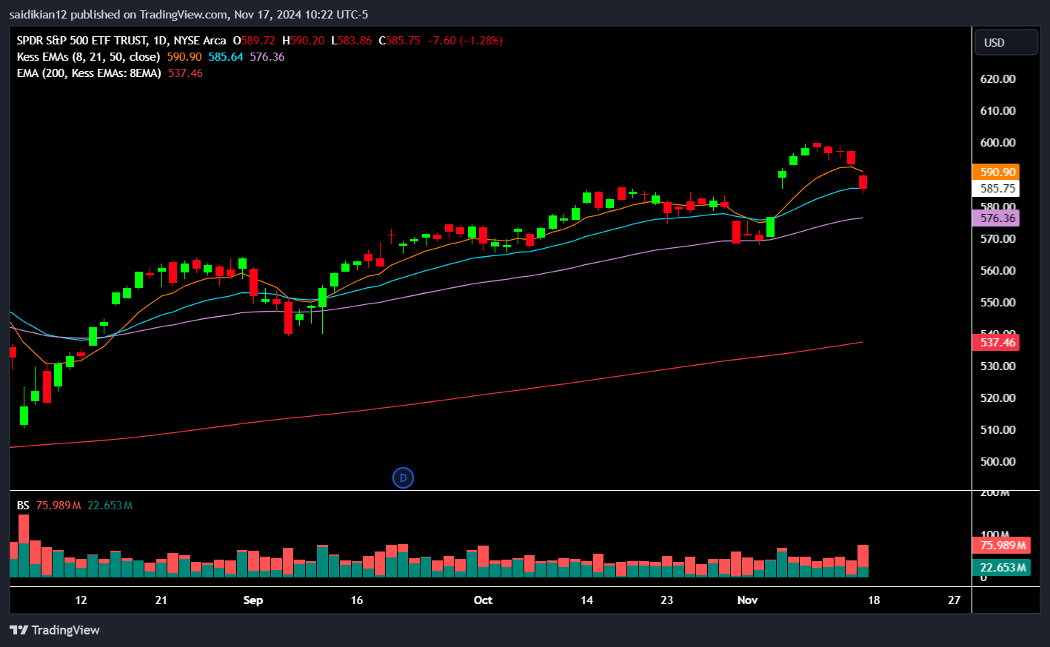Click the Oct label on time axis

483,600
